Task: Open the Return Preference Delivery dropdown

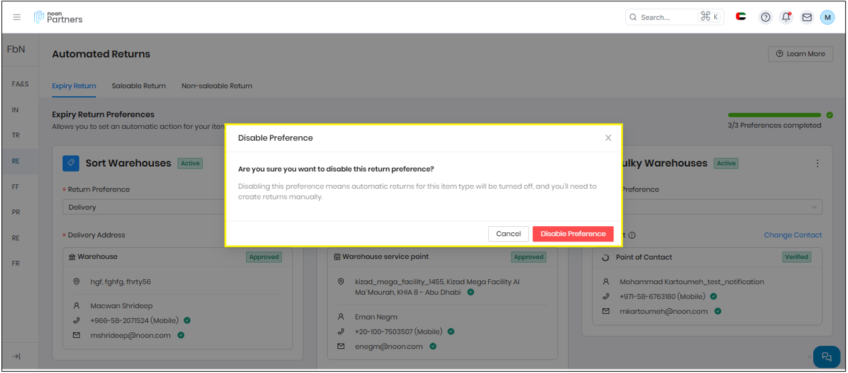Action: tap(146, 208)
